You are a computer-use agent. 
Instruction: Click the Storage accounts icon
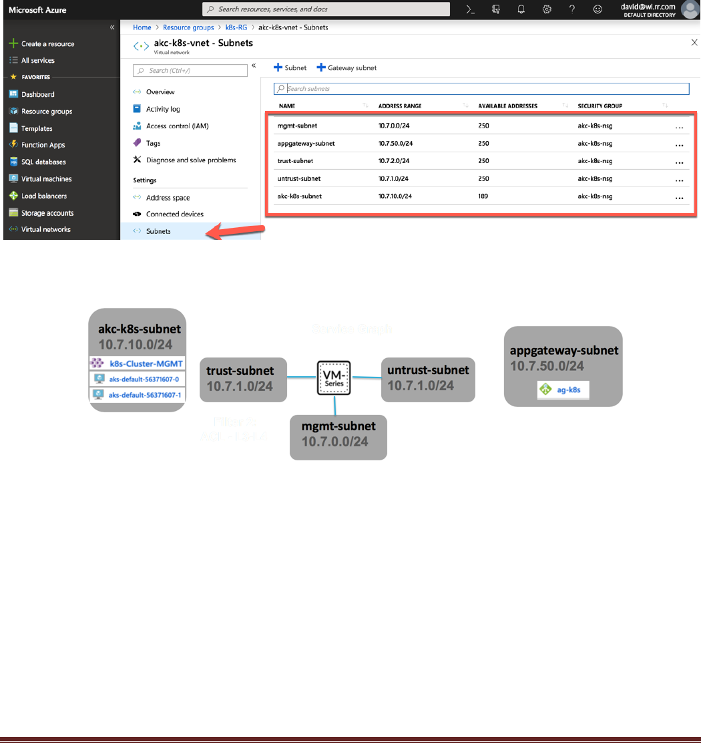(x=13, y=212)
